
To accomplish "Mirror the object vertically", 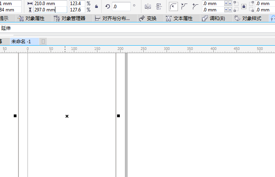I will 159,7.
